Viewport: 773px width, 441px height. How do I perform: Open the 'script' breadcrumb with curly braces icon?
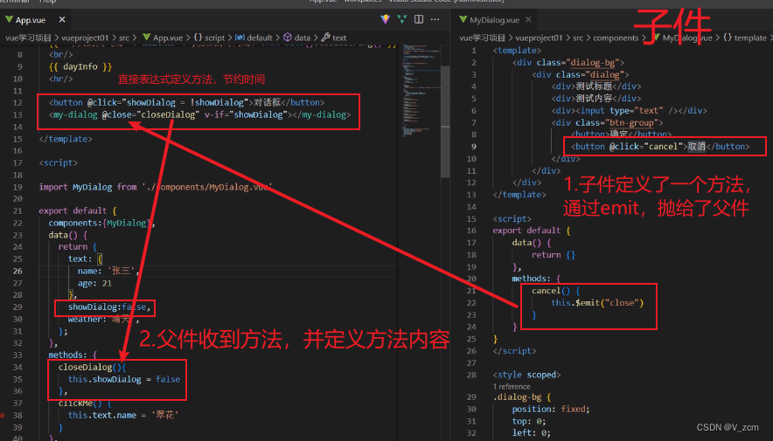point(210,38)
